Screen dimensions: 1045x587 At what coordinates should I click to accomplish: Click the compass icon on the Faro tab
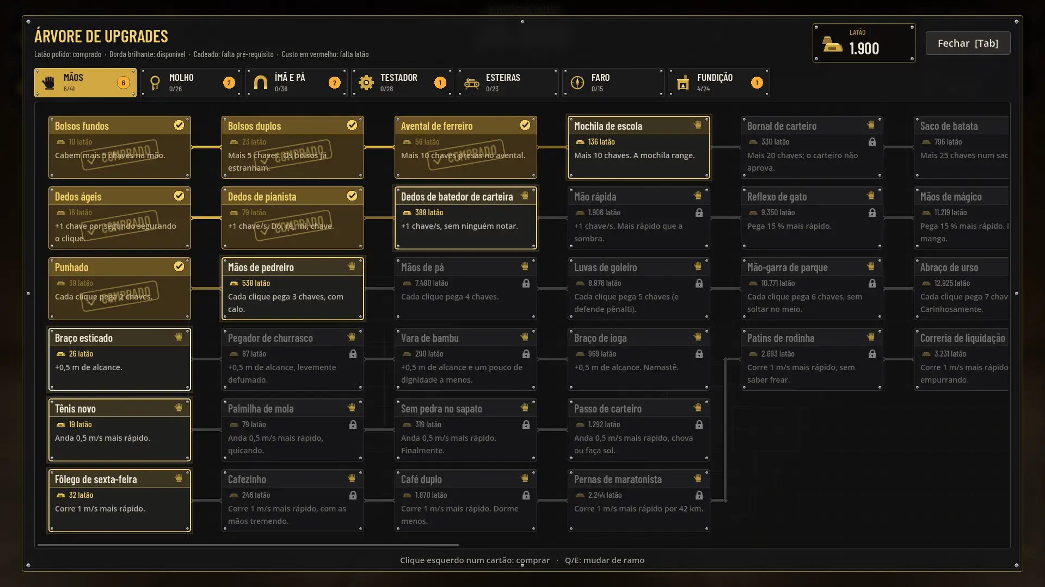[577, 83]
